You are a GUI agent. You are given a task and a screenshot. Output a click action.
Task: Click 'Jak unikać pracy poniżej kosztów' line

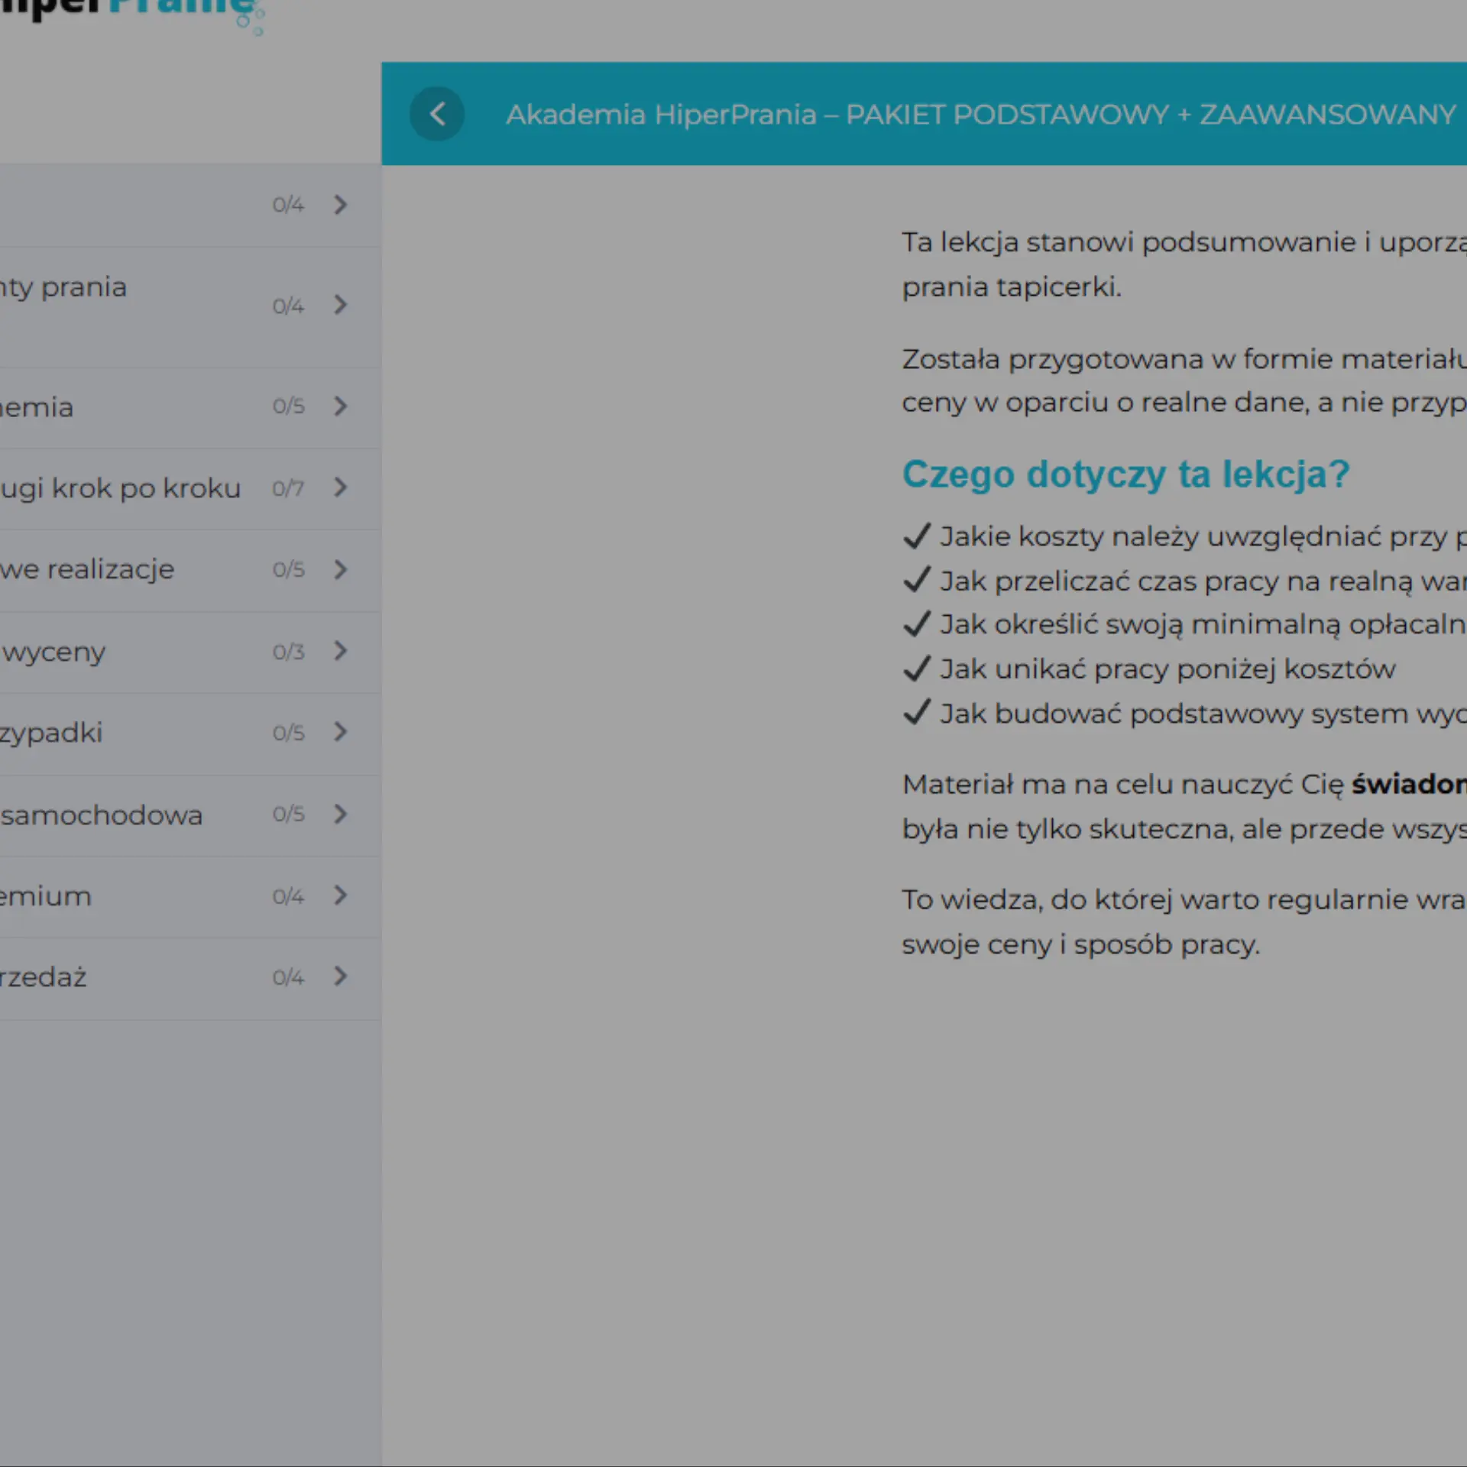click(1149, 669)
